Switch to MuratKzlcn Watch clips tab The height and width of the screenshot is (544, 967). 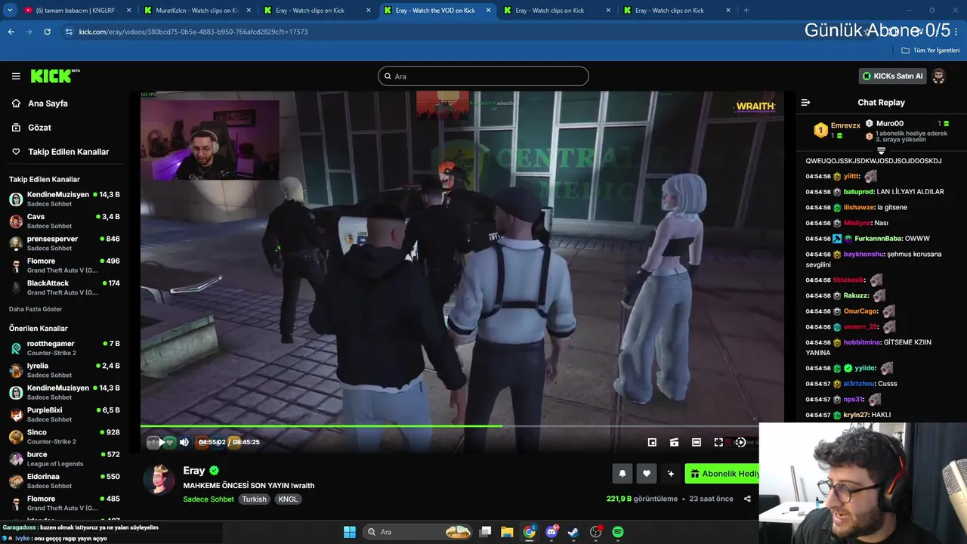pyautogui.click(x=196, y=11)
